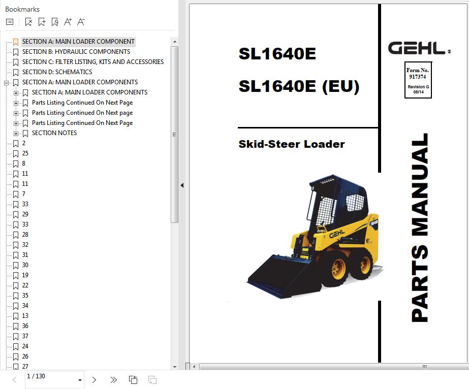
Task: Open bookmark labeled 8
Action: (24, 164)
